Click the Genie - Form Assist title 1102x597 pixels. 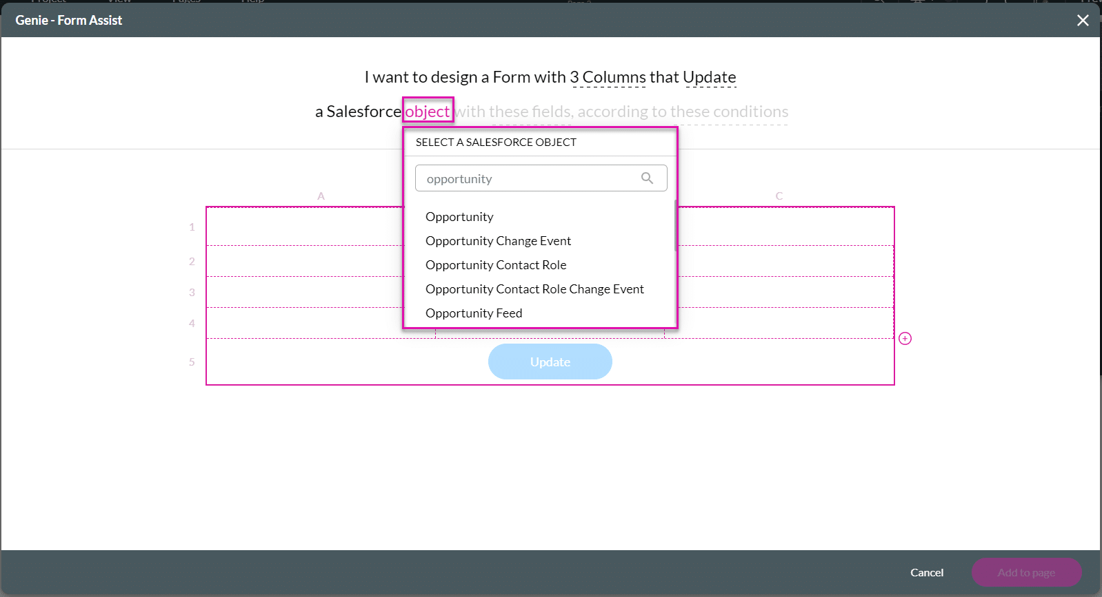pos(69,20)
